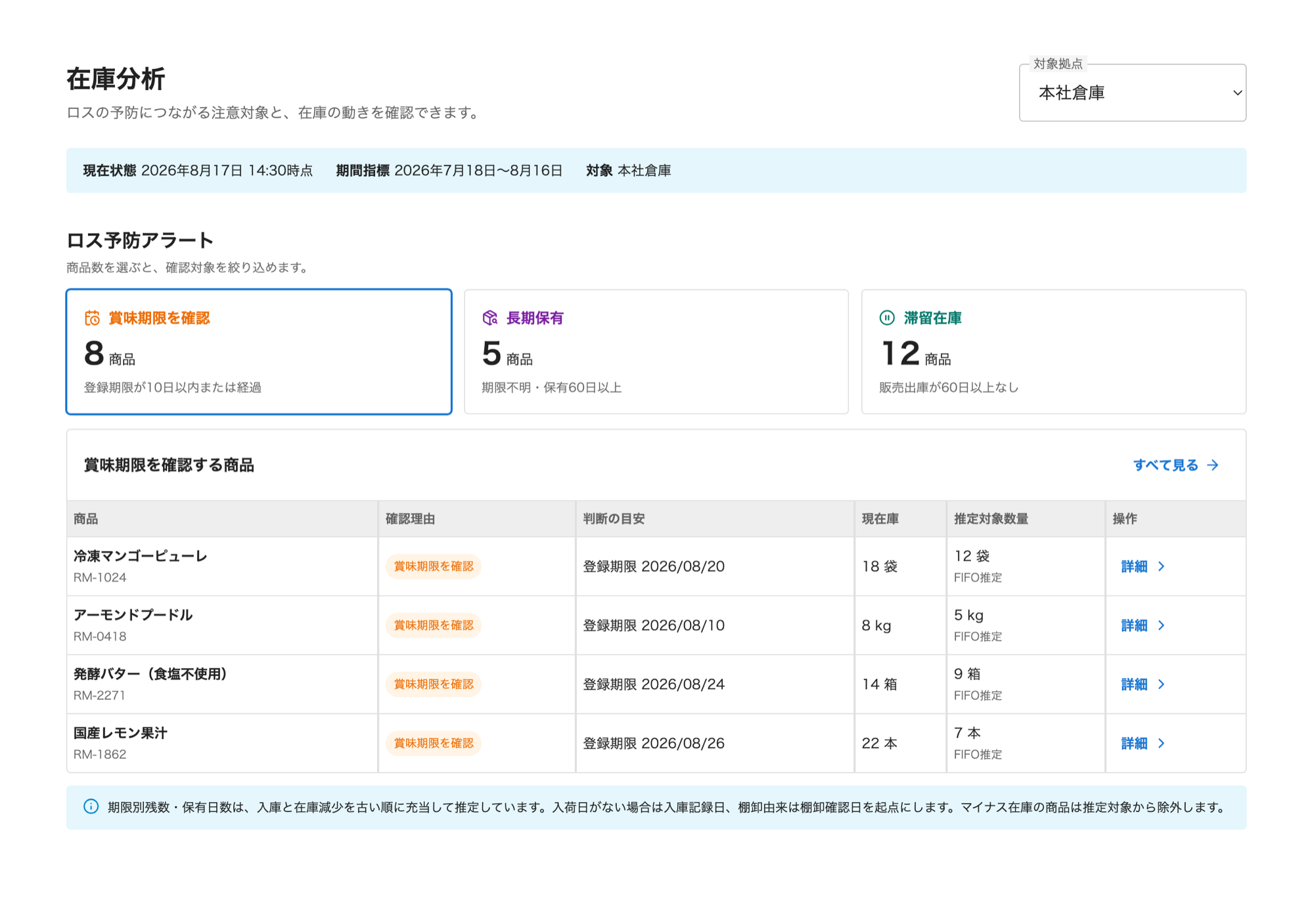Screen dimensions: 1314x900
Task: Select the 滞留在庫 alert card
Action: coord(1053,351)
